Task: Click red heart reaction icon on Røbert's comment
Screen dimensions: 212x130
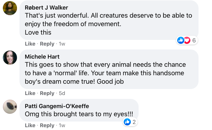Action: click(x=188, y=40)
